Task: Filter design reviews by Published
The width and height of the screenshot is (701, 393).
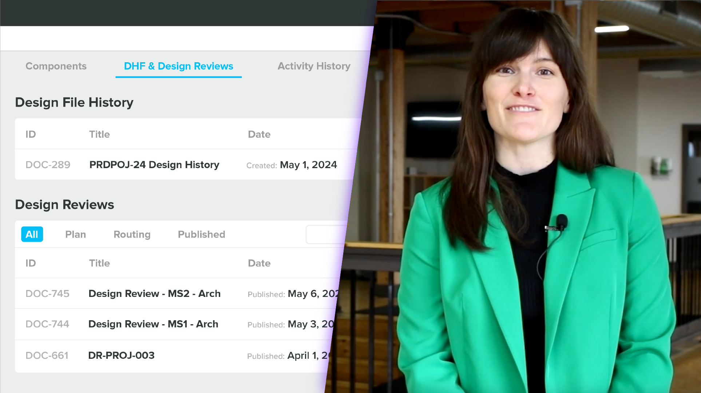Action: (201, 234)
